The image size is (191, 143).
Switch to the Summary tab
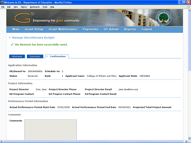point(35,56)
